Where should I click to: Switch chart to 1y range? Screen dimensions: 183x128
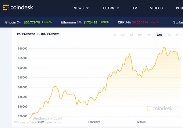coord(169,35)
